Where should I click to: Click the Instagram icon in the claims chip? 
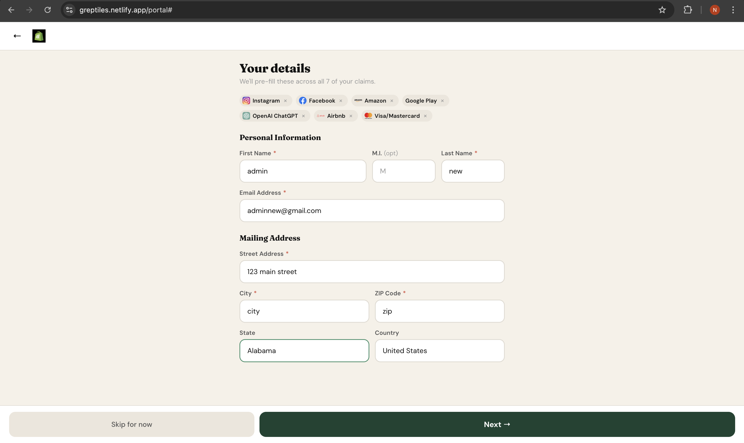[246, 101]
